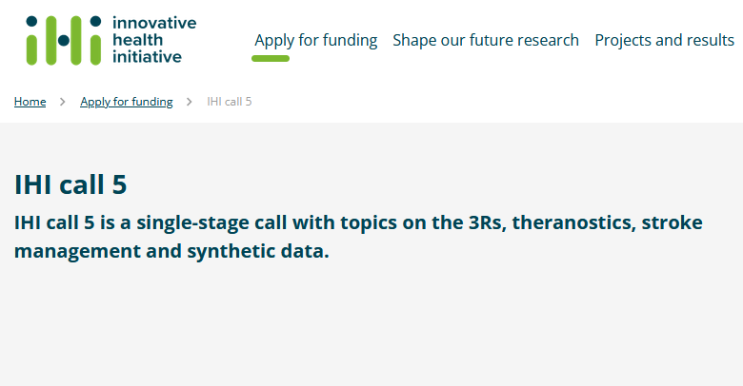The height and width of the screenshot is (386, 743).
Task: Go to the Home breadcrumb link
Action: [30, 102]
